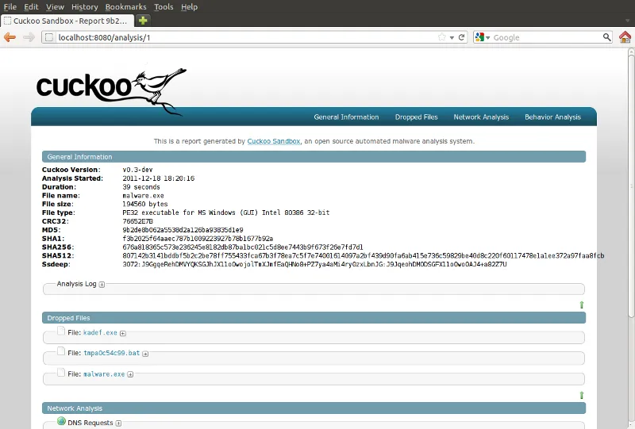Screen dimensions: 635x429
Task: Reload the page with the refresh icon
Action: tap(461, 37)
